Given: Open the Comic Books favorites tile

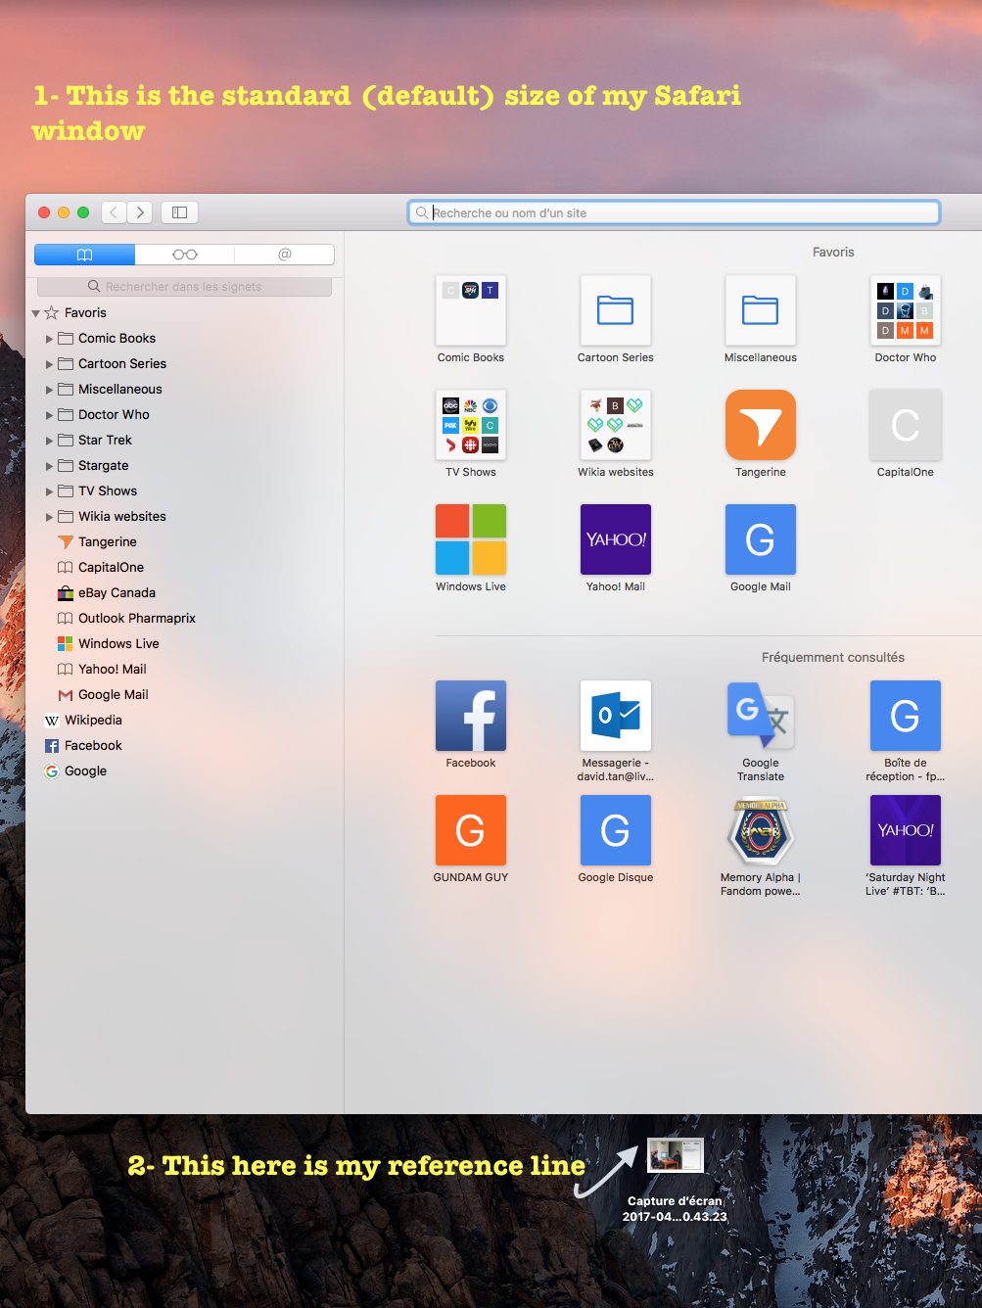Looking at the screenshot, I should pos(471,310).
